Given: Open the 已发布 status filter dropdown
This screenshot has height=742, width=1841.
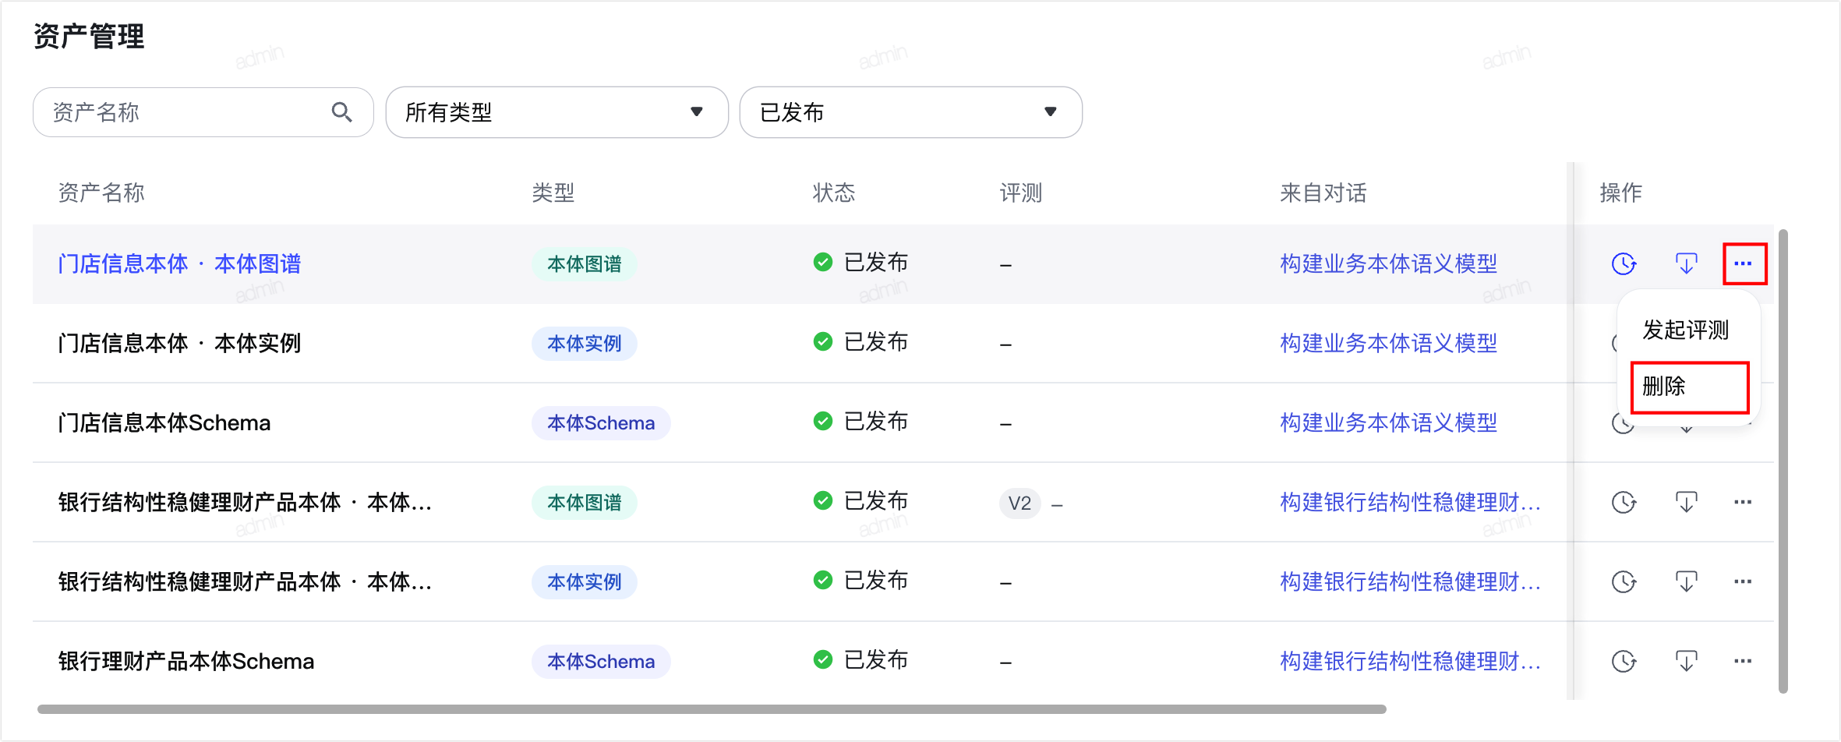Looking at the screenshot, I should click(910, 112).
